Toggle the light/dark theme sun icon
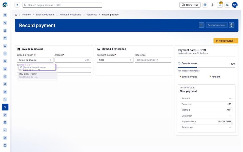Image resolution: width=243 pixels, height=152 pixels. pyautogui.click(x=212, y=5)
